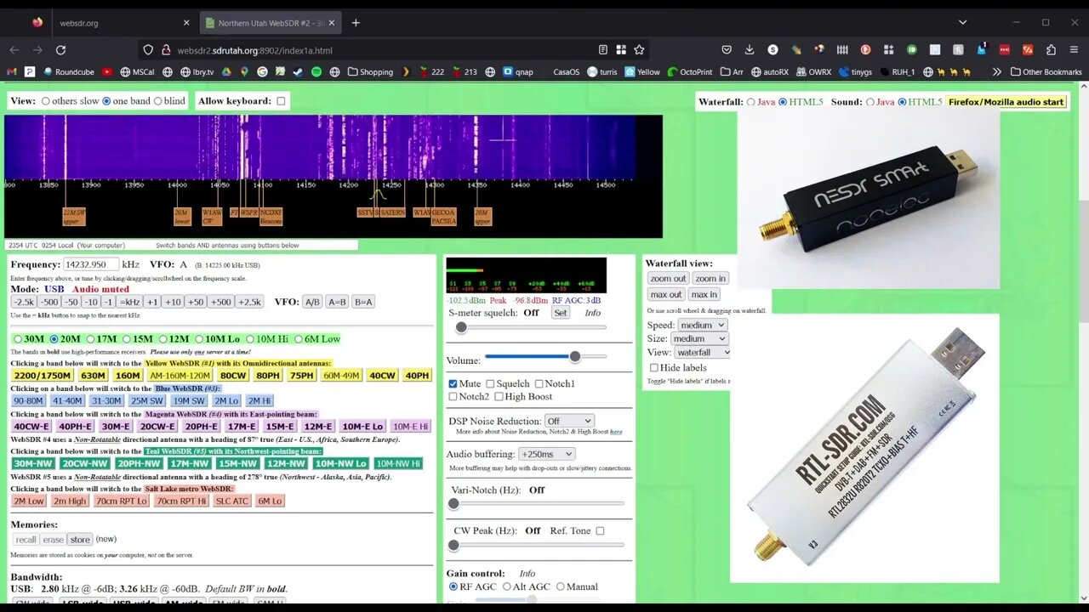This screenshot has height=612, width=1089.
Task: Click the waterfall zoom in button
Action: (710, 278)
